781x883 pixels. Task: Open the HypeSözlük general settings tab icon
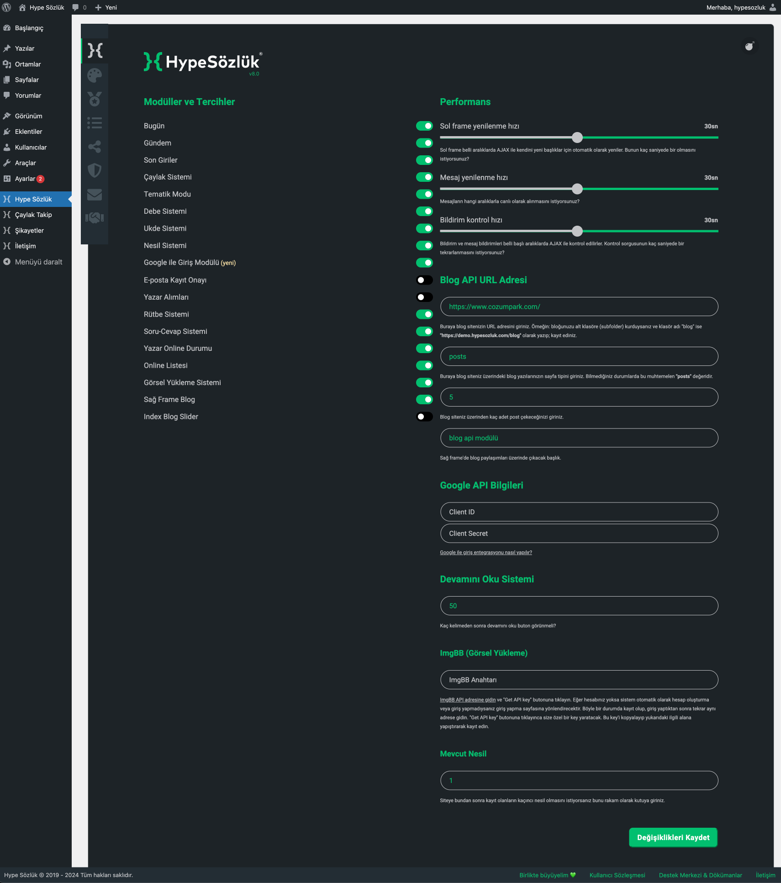[95, 50]
